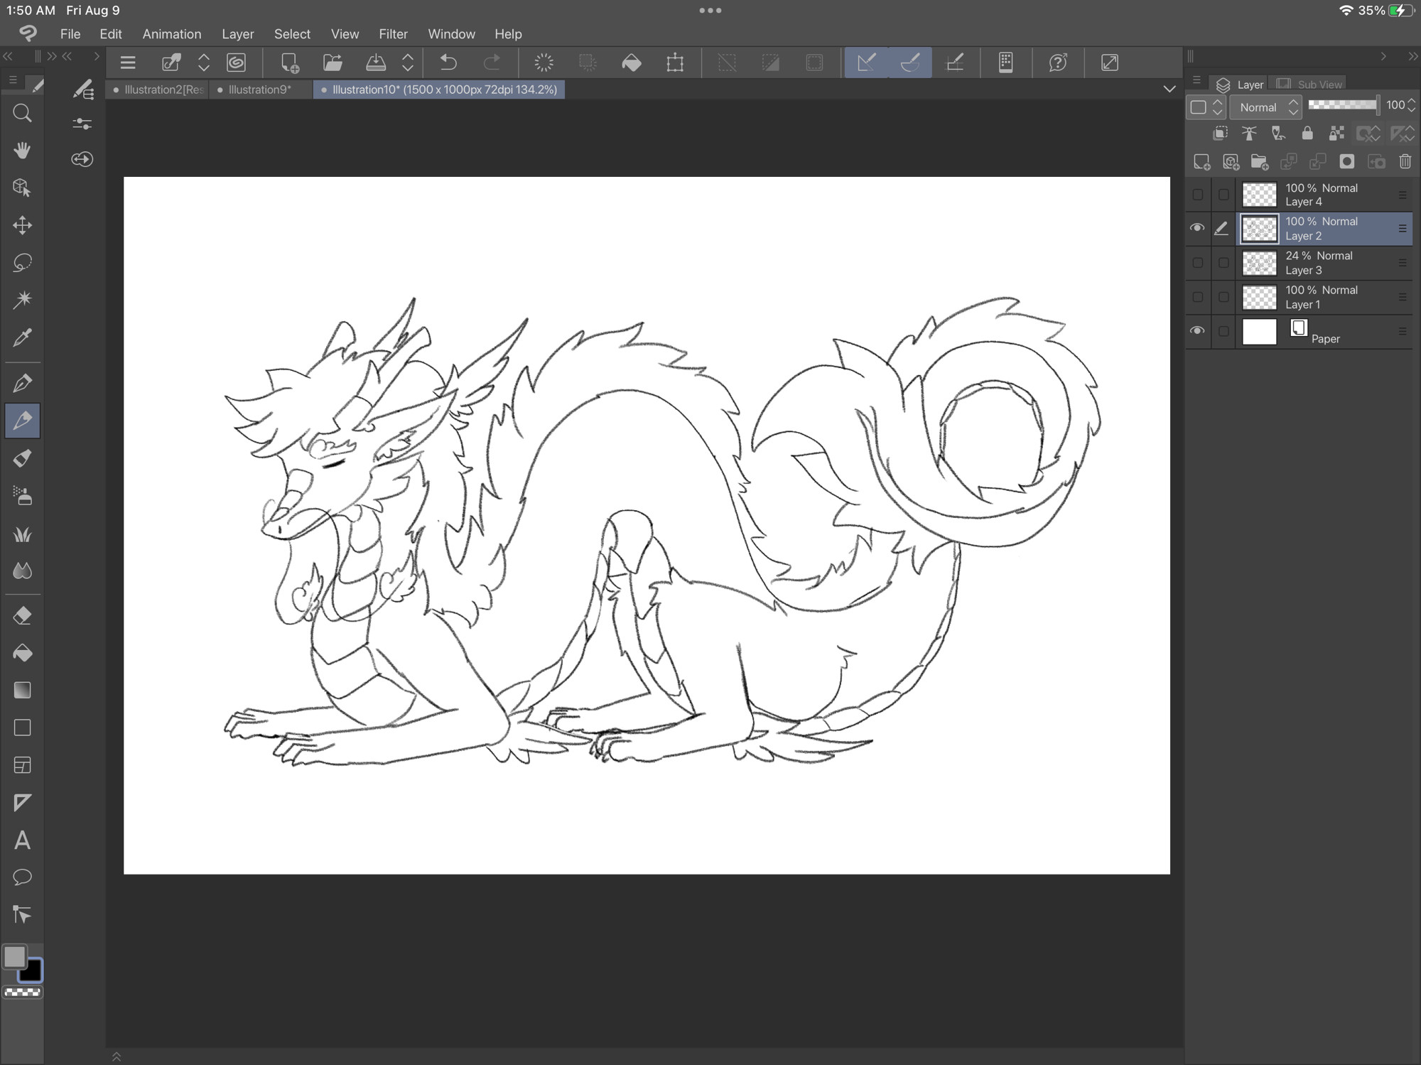This screenshot has height=1065, width=1421.
Task: Toggle Snap to special ruler button
Action: (910, 63)
